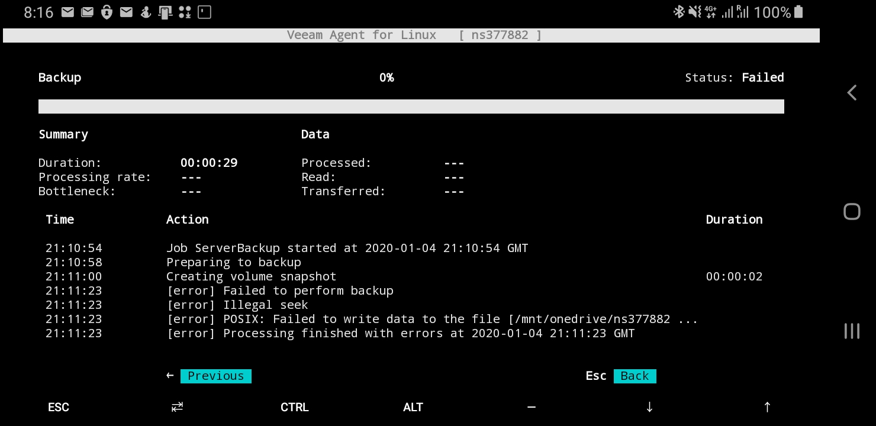
Task: Click the 21:10:58 timestamp
Action: click(x=74, y=262)
